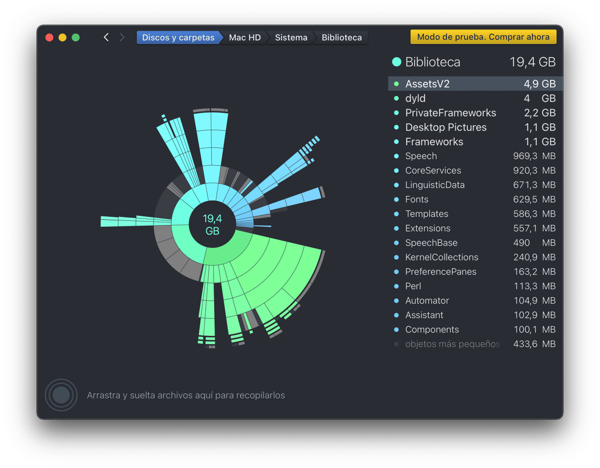Select Speech folder entry
The width and height of the screenshot is (600, 468).
coord(475,156)
